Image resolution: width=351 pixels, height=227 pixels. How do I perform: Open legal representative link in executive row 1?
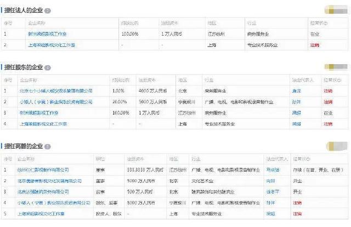pos(273,170)
